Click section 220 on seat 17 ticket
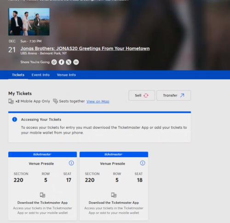The image size is (230, 223). click(x=18, y=180)
